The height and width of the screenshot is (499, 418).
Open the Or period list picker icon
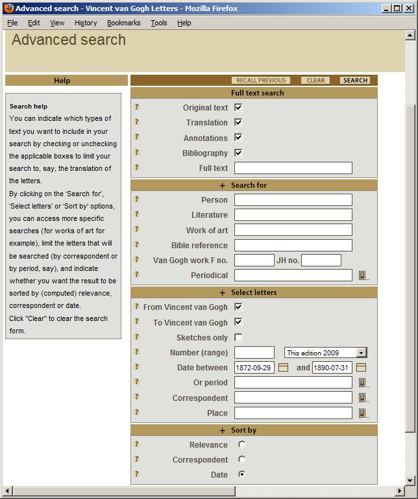tap(363, 383)
